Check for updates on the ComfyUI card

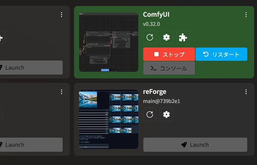coord(150,37)
